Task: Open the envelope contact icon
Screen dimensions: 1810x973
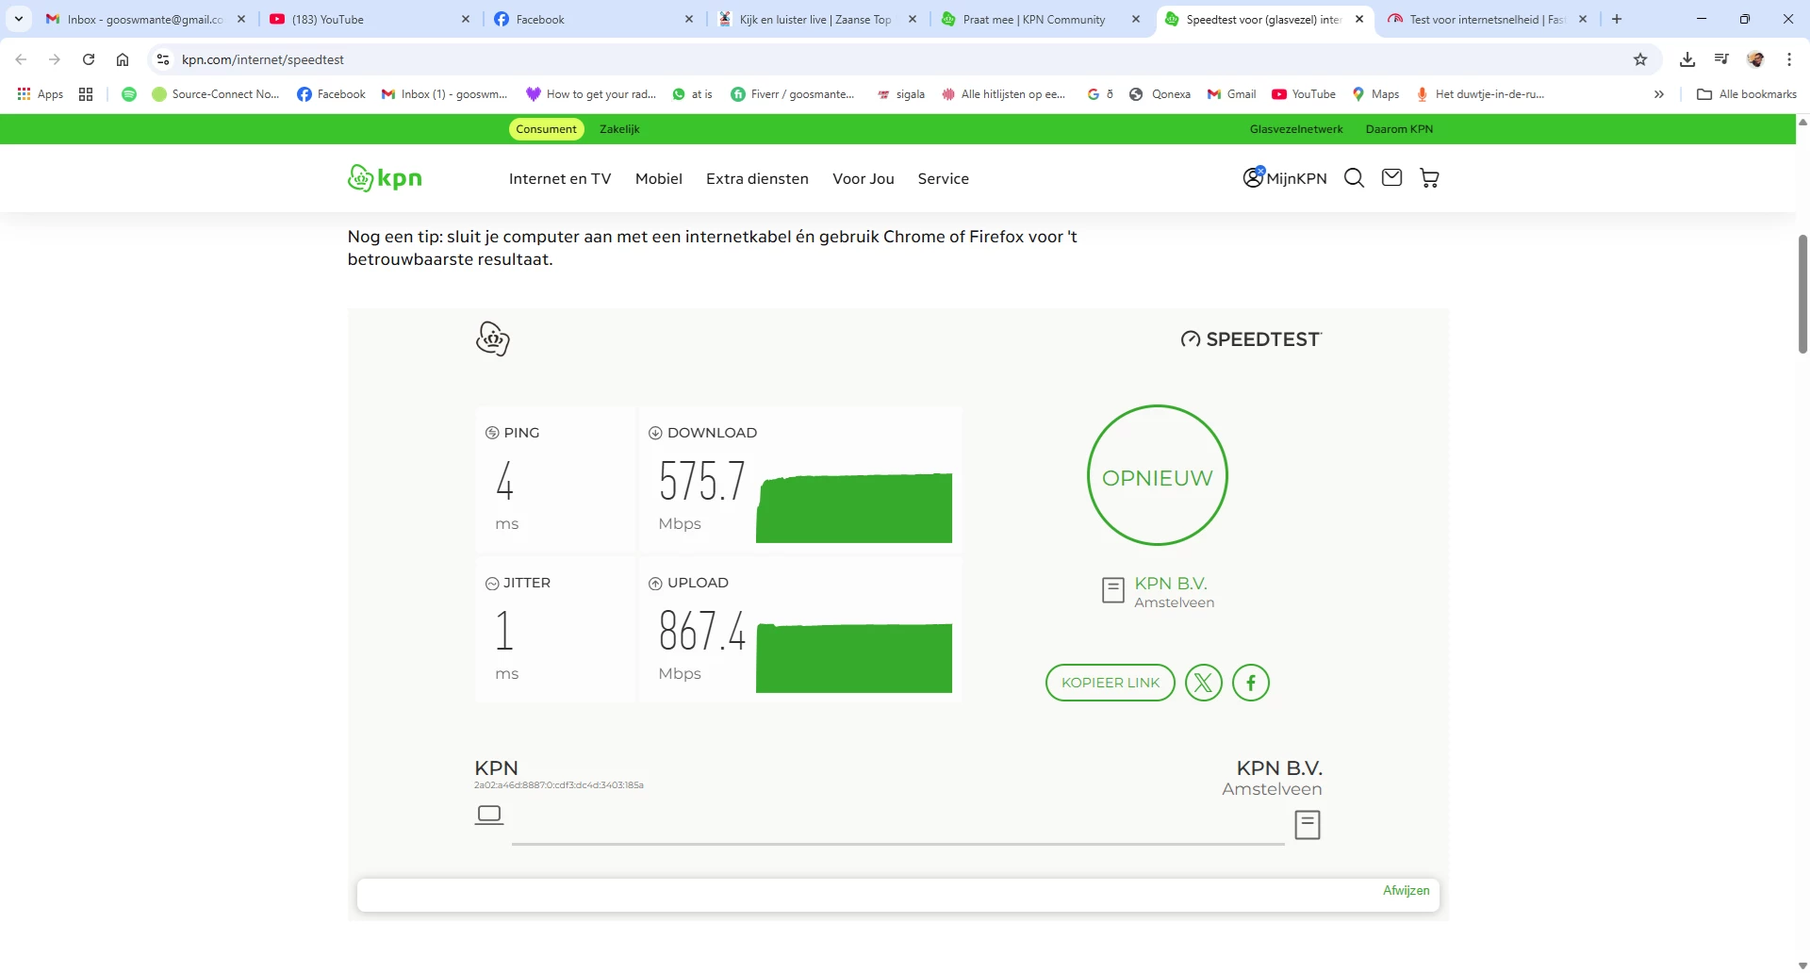Action: 1391,177
